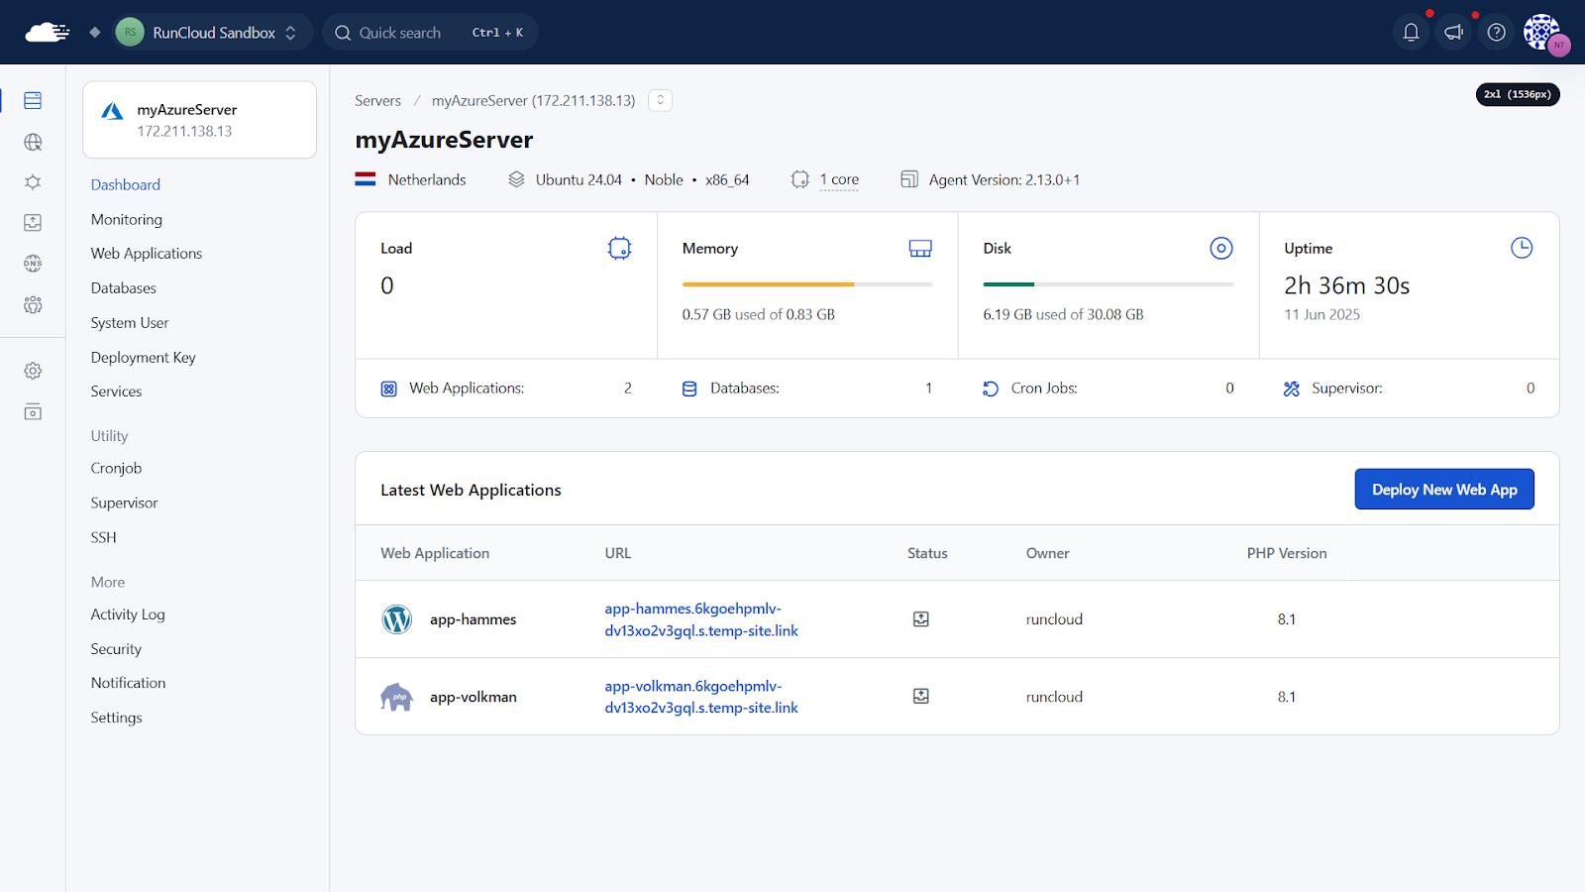
Task: Select the servers icon in left rail
Action: (33, 100)
